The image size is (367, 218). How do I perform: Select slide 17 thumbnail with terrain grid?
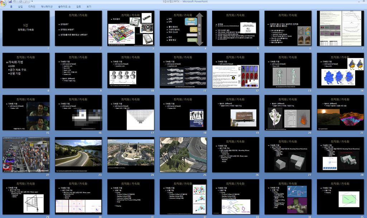131,113
